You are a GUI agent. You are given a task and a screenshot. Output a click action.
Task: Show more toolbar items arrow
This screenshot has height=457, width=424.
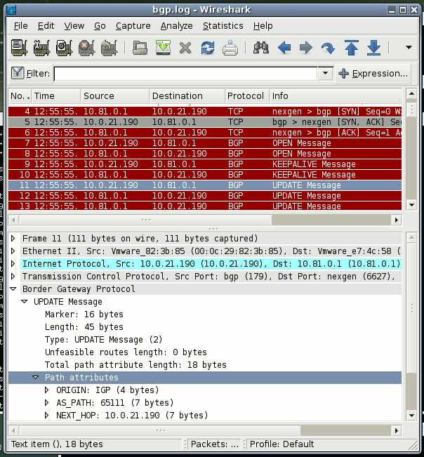409,47
